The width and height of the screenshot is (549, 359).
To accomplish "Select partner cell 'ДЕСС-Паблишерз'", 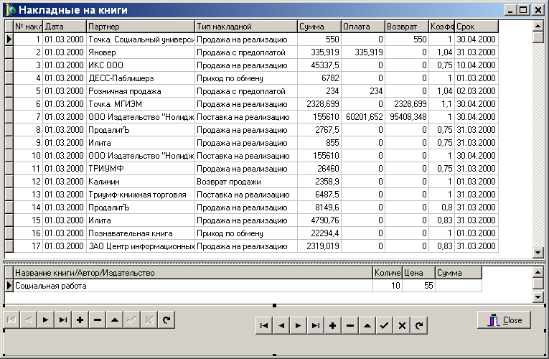I will 141,78.
